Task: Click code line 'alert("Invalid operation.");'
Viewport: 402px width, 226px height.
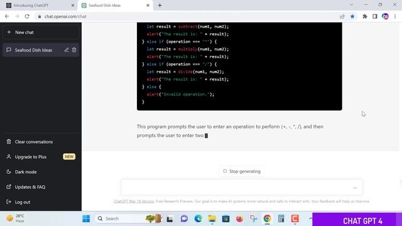Action: pos(180,94)
